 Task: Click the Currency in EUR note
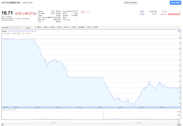7,20
